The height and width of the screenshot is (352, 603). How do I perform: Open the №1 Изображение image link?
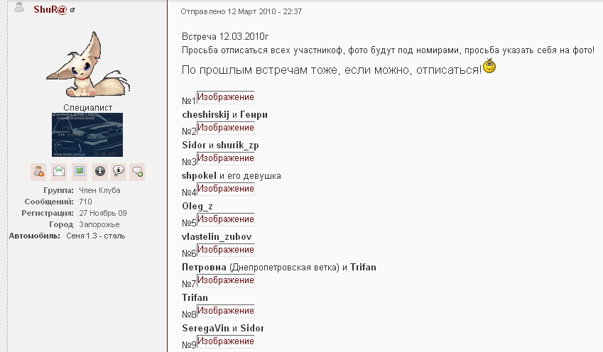coord(225,97)
